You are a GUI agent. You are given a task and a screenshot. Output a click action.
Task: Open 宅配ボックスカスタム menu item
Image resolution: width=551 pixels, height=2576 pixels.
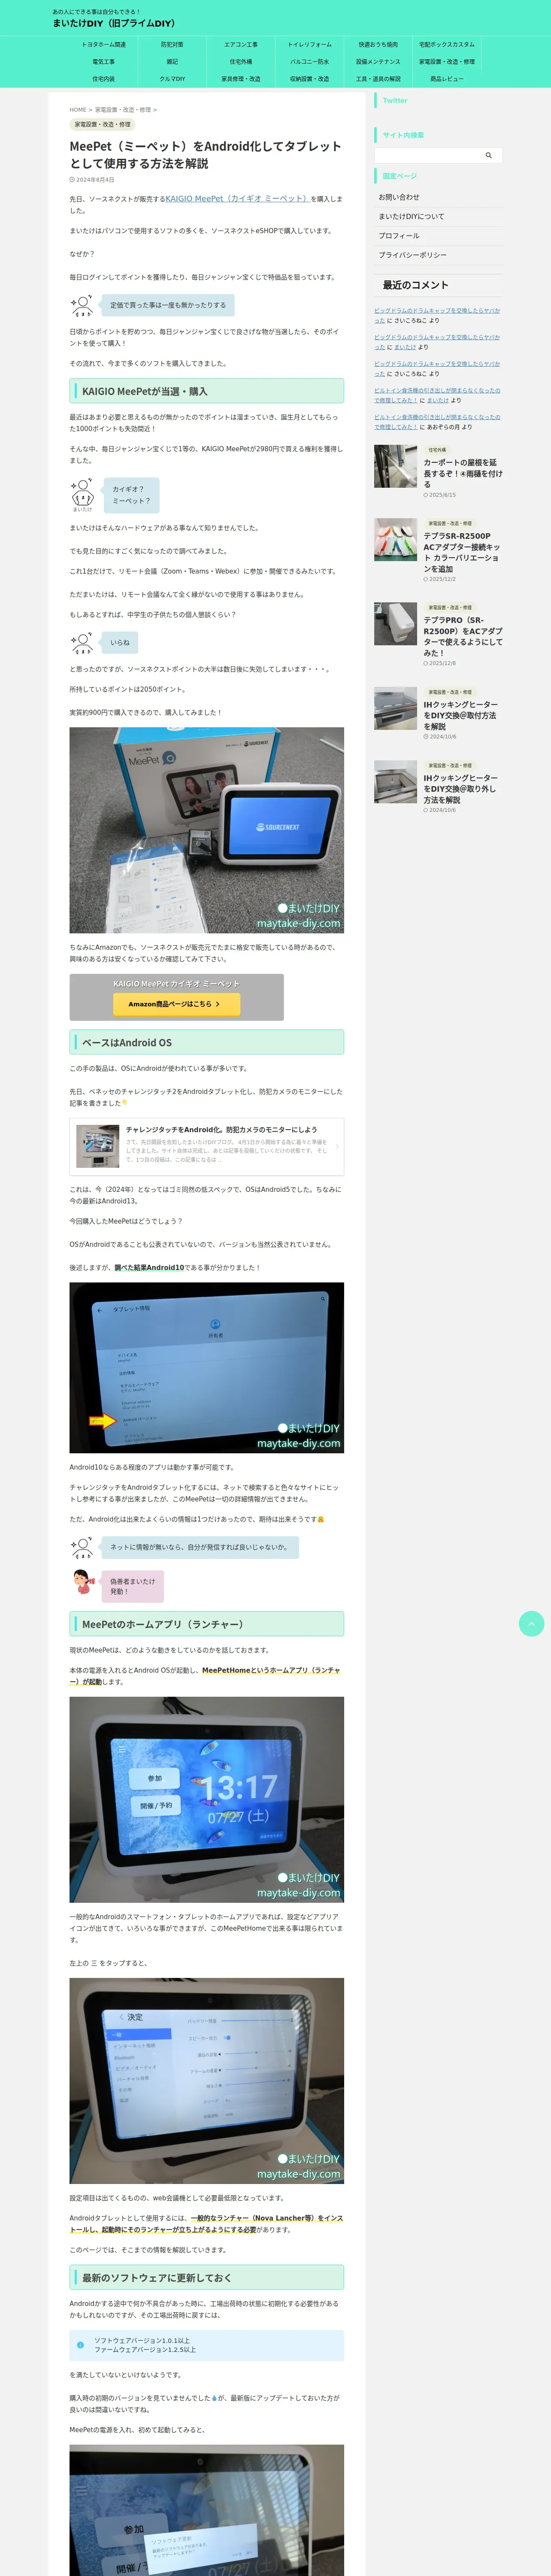[x=447, y=45]
